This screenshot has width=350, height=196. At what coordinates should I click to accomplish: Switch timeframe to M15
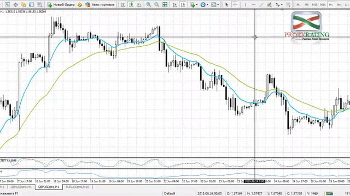click(314, 4)
